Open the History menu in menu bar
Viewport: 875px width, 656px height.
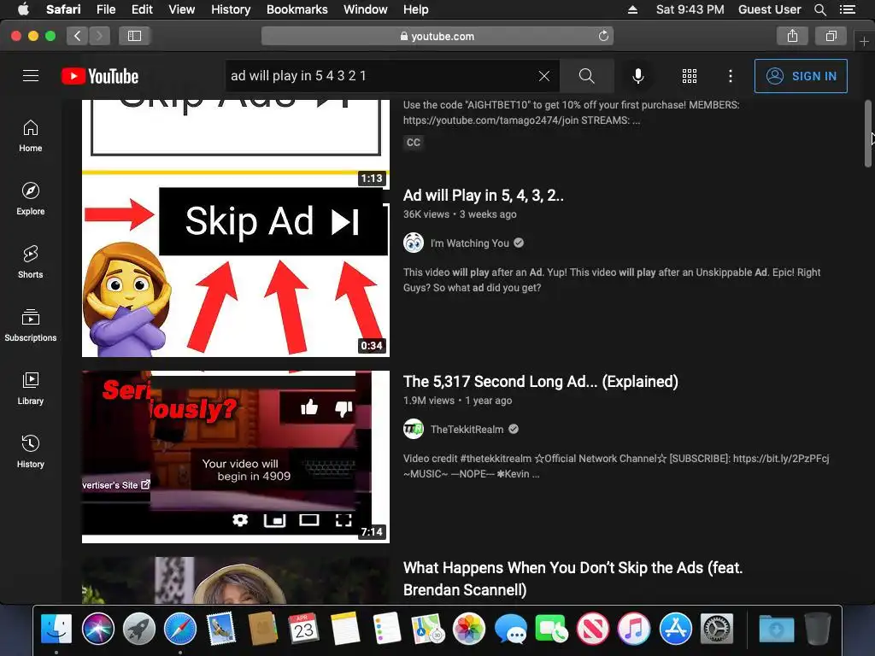pos(231,9)
